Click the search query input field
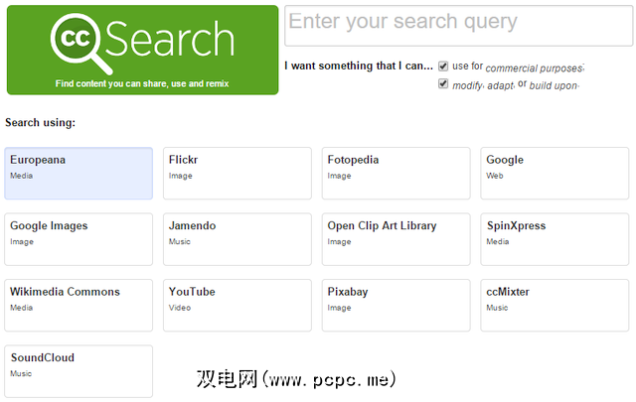This screenshot has height=402, width=636. (458, 25)
